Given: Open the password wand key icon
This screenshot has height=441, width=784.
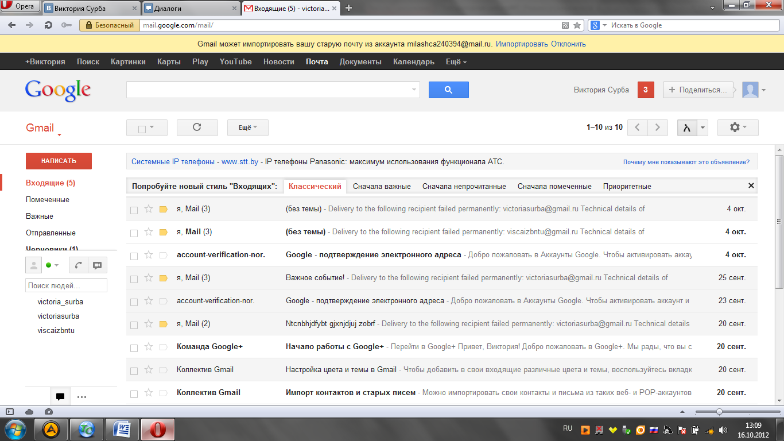Looking at the screenshot, I should [x=66, y=25].
